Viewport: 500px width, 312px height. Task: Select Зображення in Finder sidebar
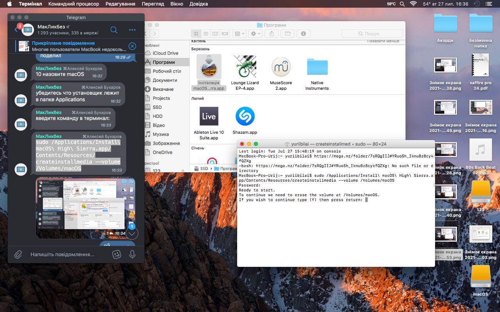(166, 143)
